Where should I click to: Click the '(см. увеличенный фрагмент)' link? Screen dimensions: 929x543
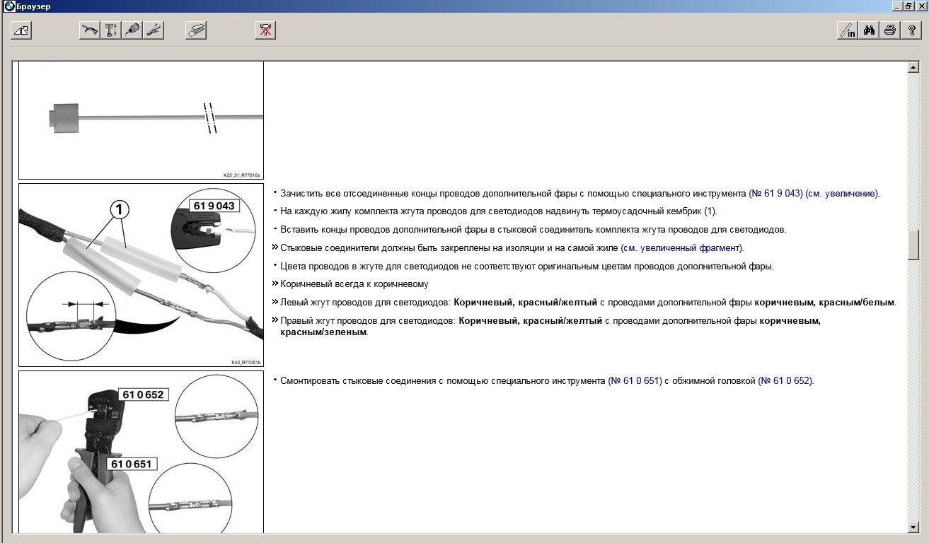click(x=682, y=247)
